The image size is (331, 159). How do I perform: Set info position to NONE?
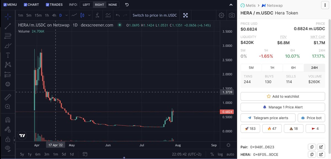(113, 5)
